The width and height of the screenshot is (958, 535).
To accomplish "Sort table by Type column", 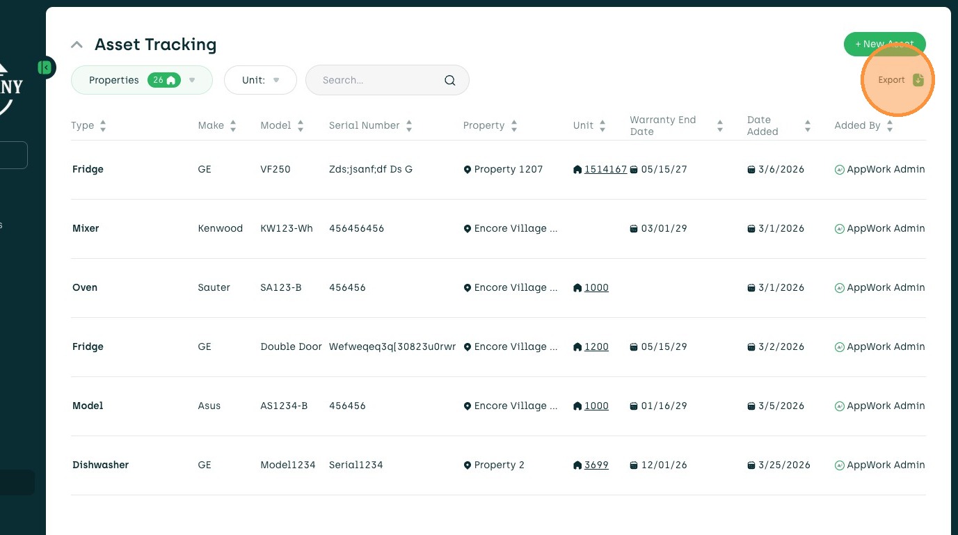I will [103, 126].
